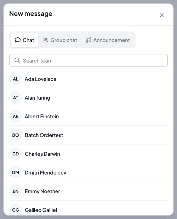Pick Albert Einstein from the team list
177x219 pixels.
(x=88, y=116)
